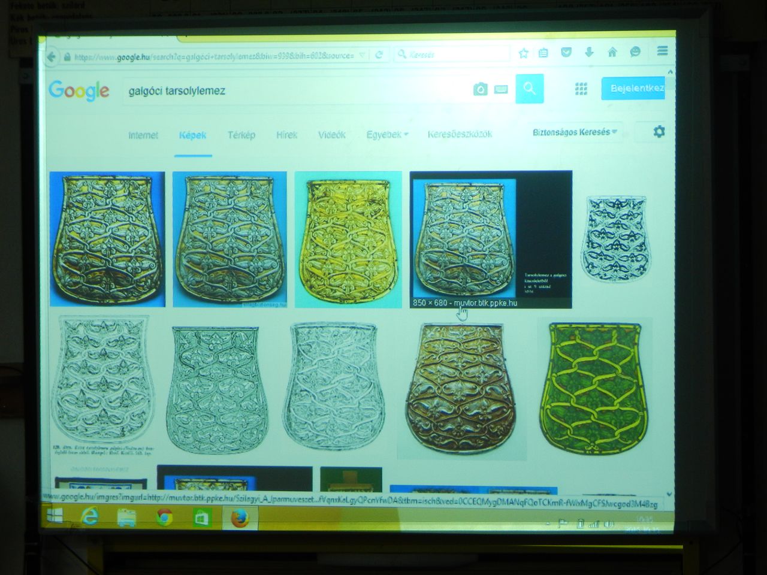The image size is (767, 575).
Task: Switch to Videók tab
Action: click(332, 135)
